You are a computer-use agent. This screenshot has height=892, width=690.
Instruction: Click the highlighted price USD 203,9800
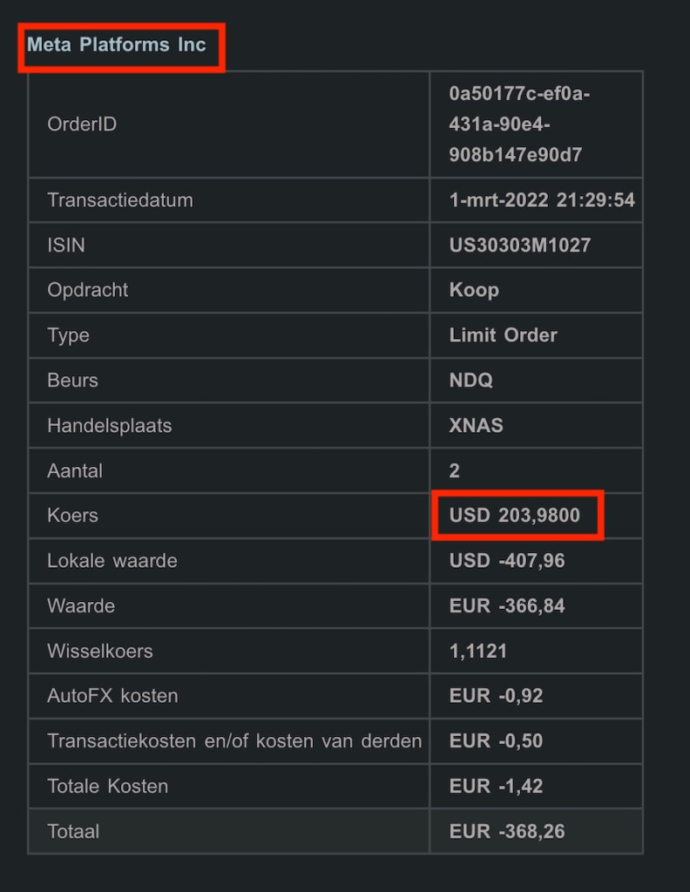click(515, 516)
